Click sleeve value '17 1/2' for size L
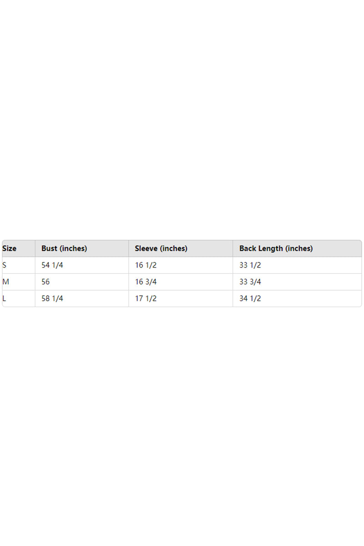The image size is (364, 546). click(x=146, y=298)
